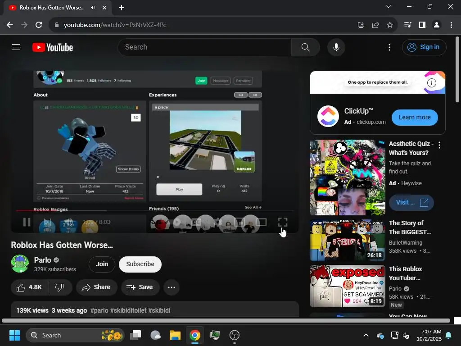
Task: Click the Chrome address bar URL
Action: point(115,25)
